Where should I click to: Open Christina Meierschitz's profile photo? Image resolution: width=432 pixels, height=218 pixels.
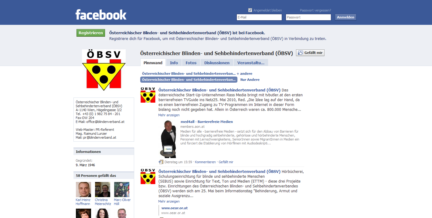[x=103, y=190]
